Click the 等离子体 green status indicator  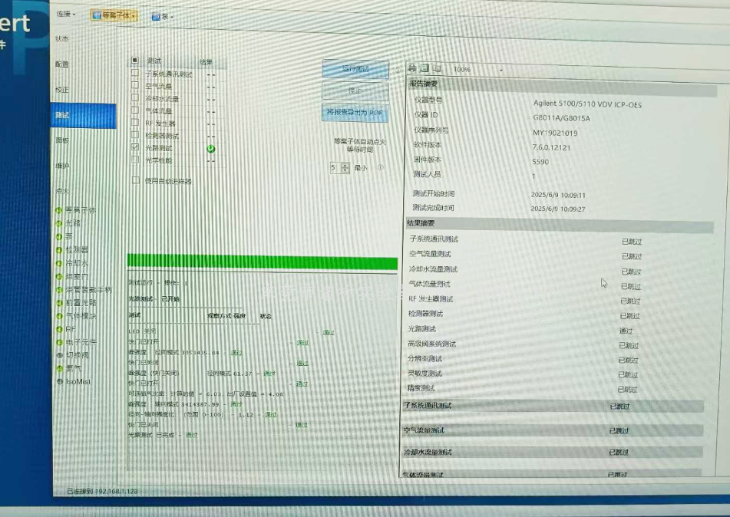pyautogui.click(x=58, y=210)
